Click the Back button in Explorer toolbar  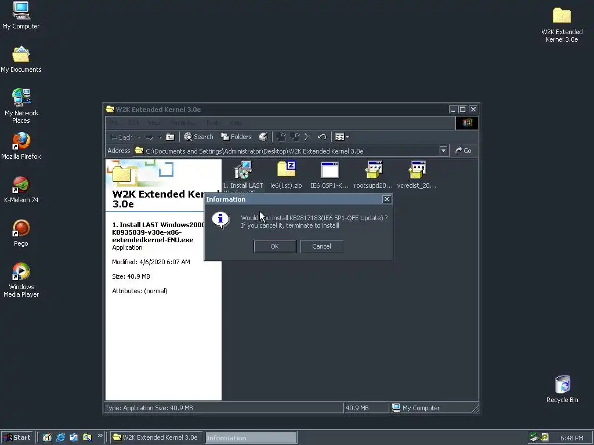click(121, 137)
